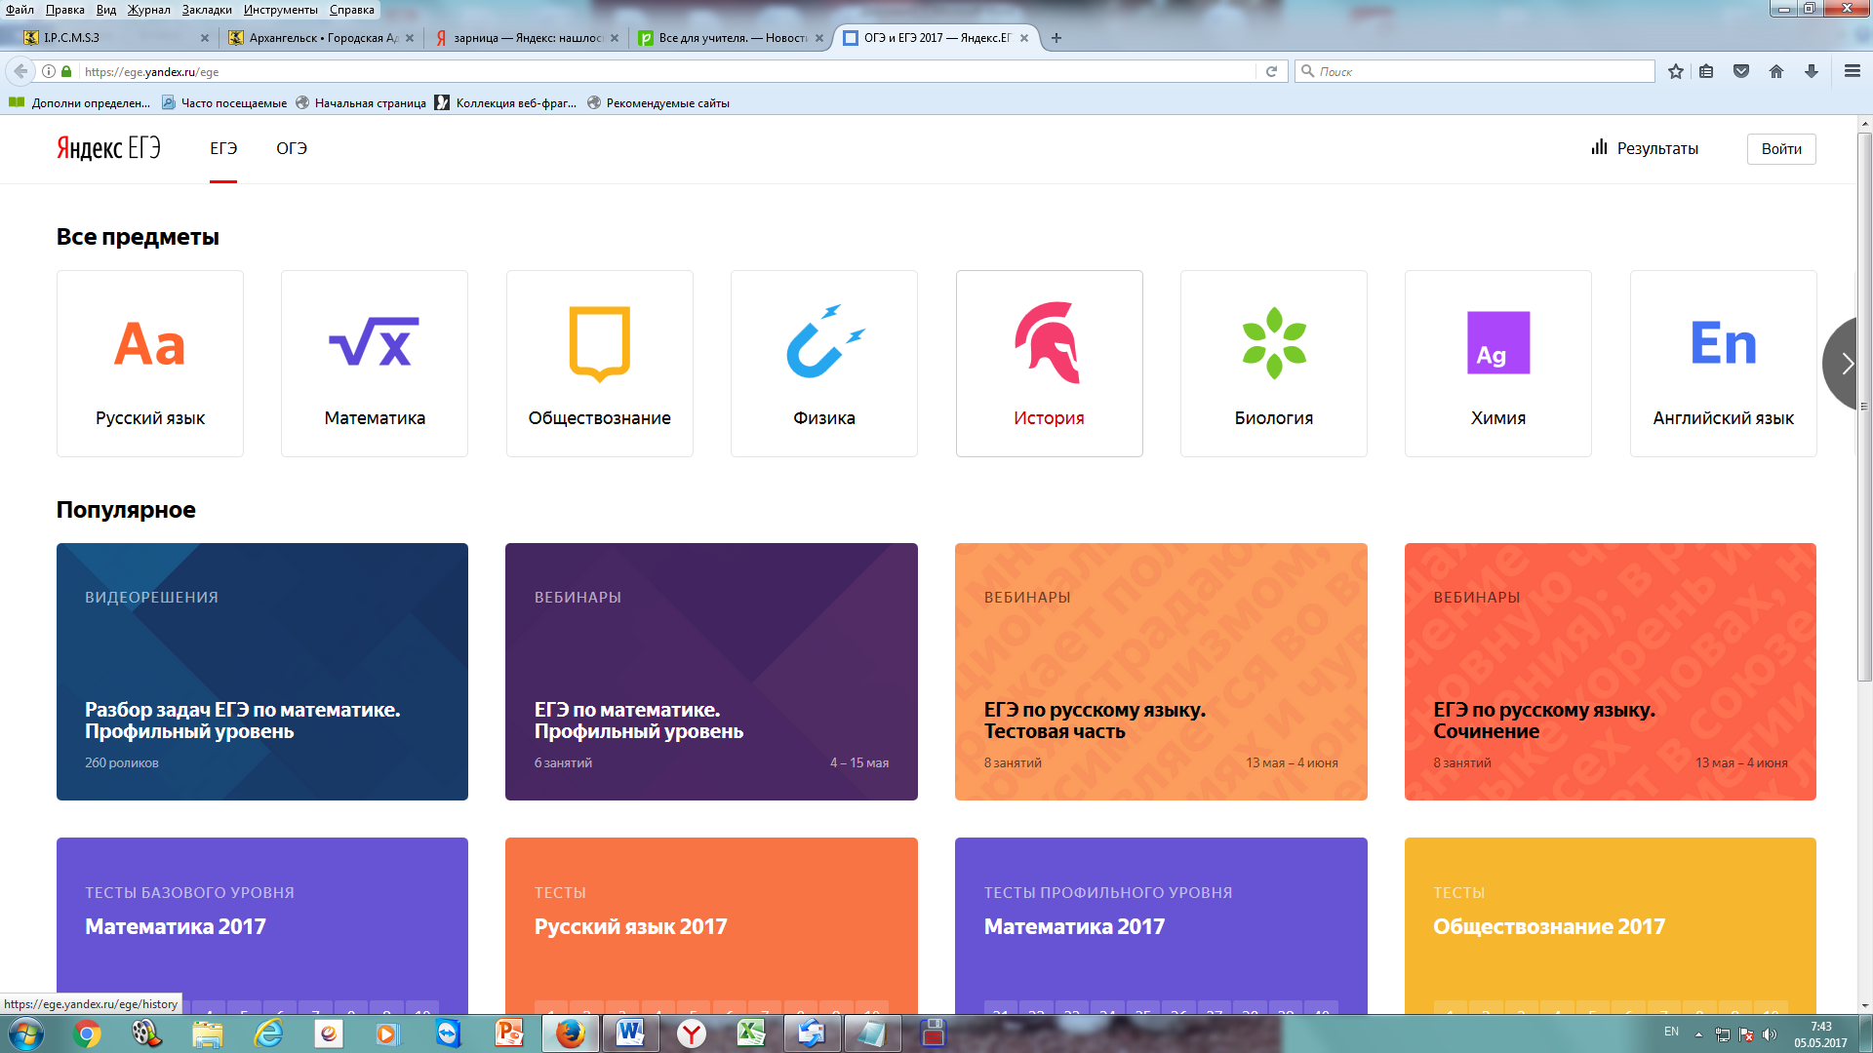
Task: Click the address bar URL field
Action: point(668,71)
